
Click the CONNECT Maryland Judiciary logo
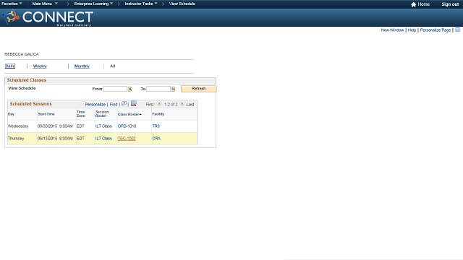[48, 17]
